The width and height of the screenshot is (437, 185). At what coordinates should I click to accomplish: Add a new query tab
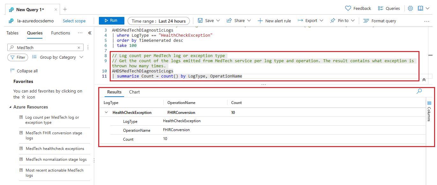[65, 9]
